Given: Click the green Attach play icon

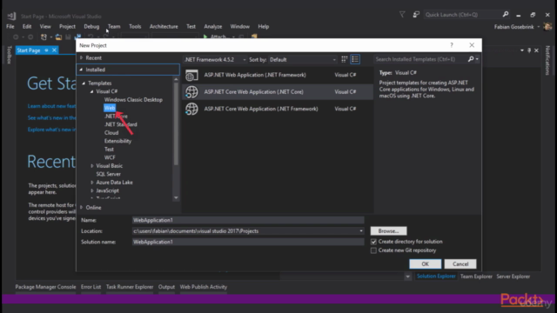Looking at the screenshot, I should pyautogui.click(x=205, y=37).
